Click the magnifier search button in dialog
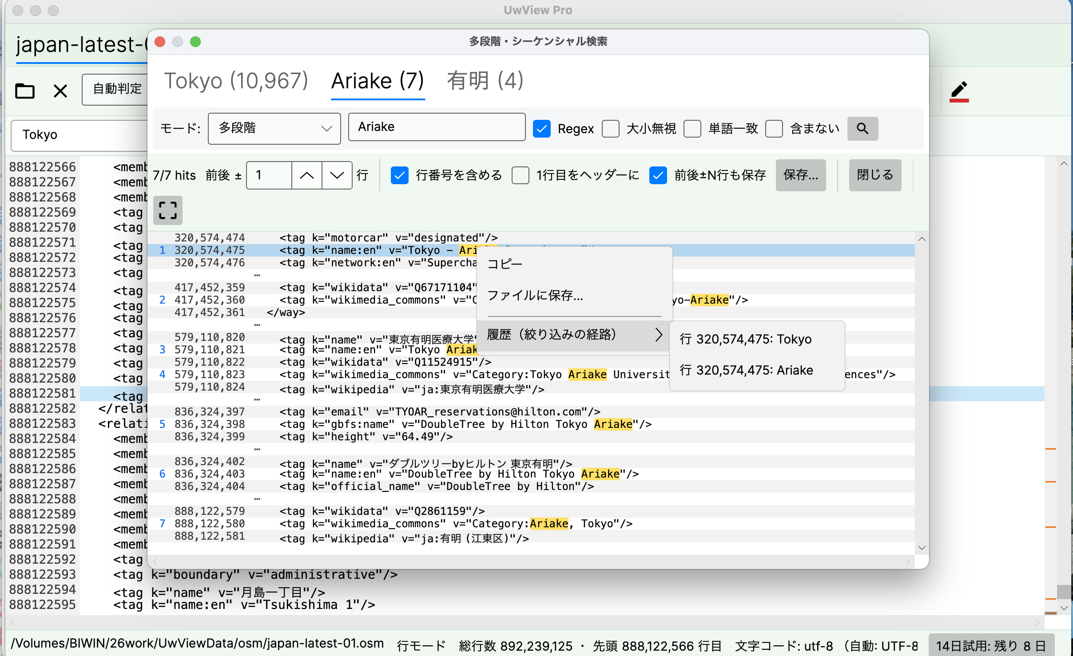The width and height of the screenshot is (1073, 656). [862, 129]
